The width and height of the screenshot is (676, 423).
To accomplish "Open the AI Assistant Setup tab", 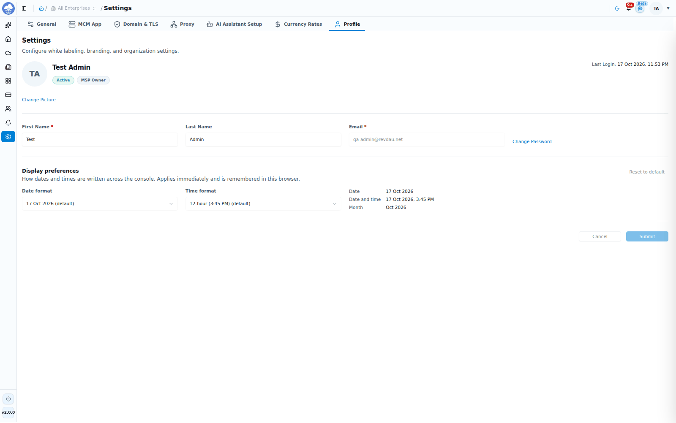I will click(x=234, y=24).
